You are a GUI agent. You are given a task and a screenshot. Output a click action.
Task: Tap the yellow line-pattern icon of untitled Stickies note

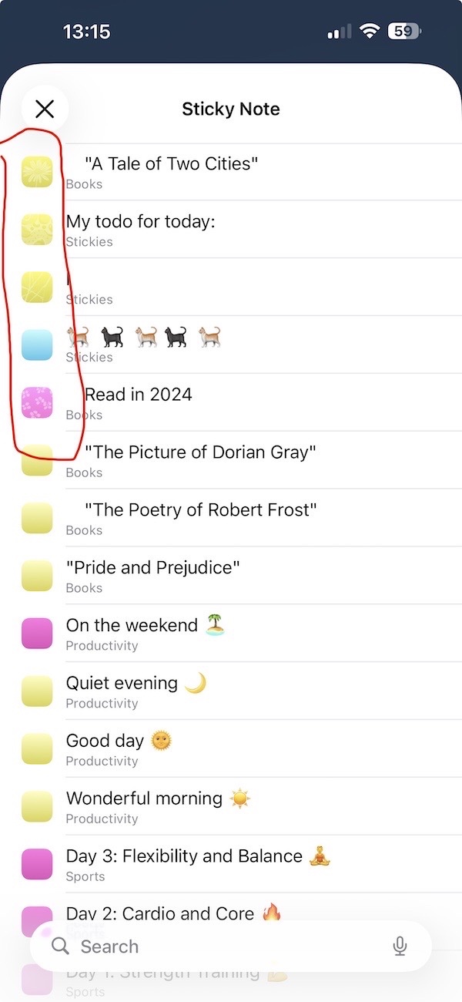[x=37, y=287]
